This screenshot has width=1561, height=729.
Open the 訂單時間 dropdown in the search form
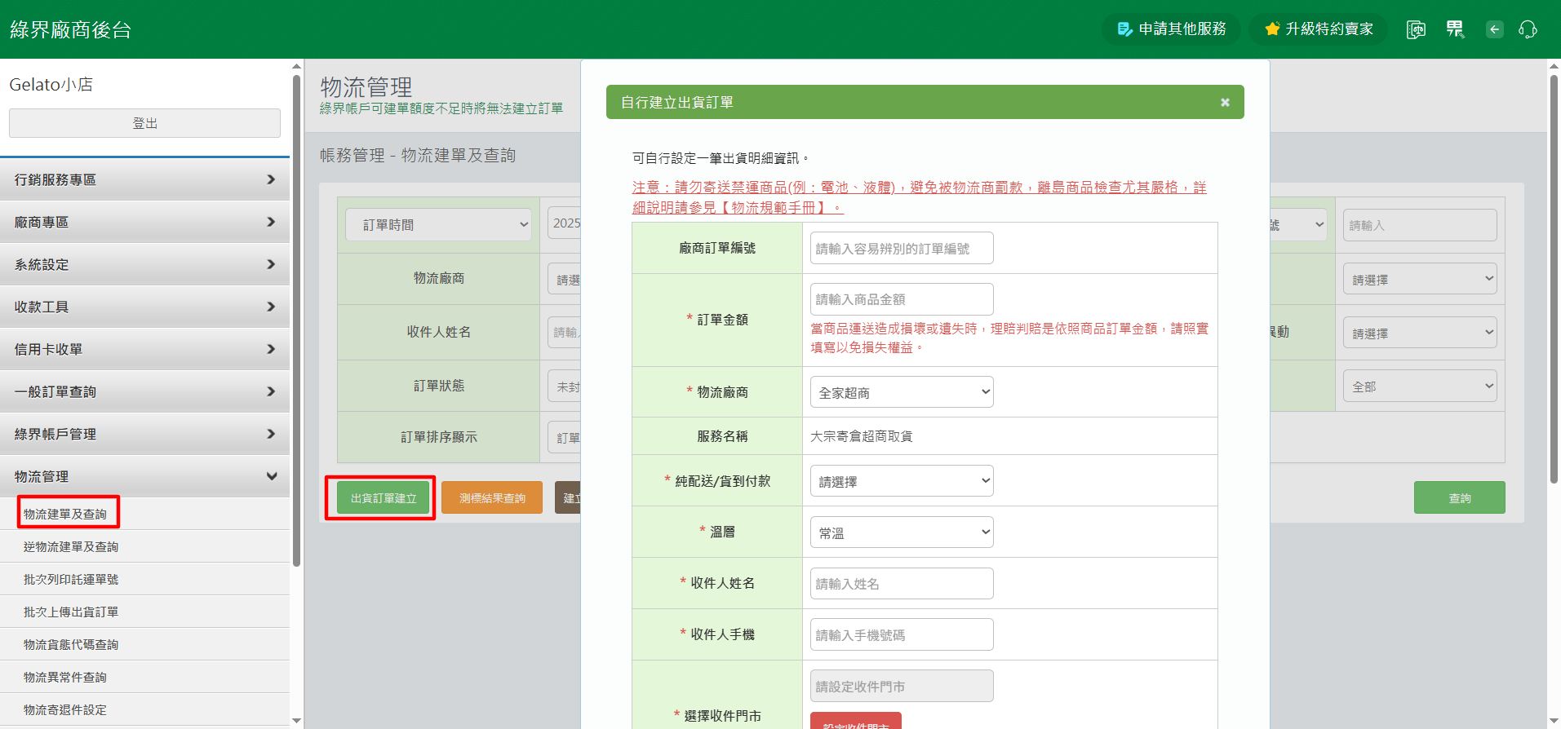click(x=439, y=224)
